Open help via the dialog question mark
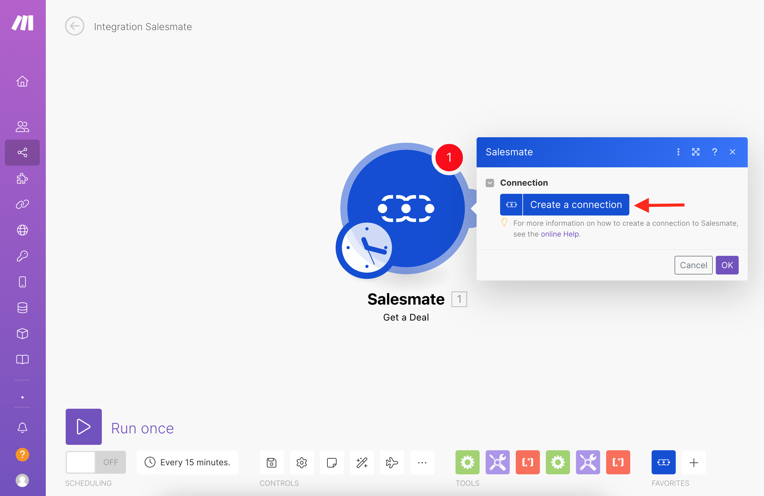Image resolution: width=764 pixels, height=496 pixels. click(x=715, y=152)
